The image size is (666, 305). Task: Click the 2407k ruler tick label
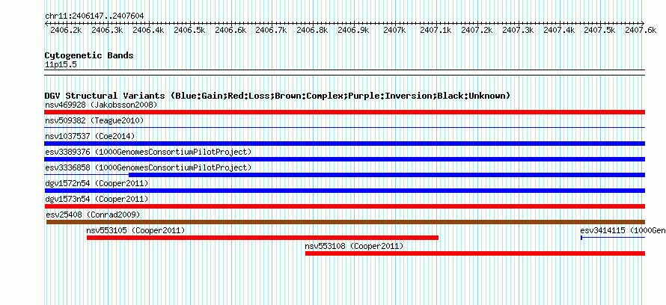click(394, 30)
